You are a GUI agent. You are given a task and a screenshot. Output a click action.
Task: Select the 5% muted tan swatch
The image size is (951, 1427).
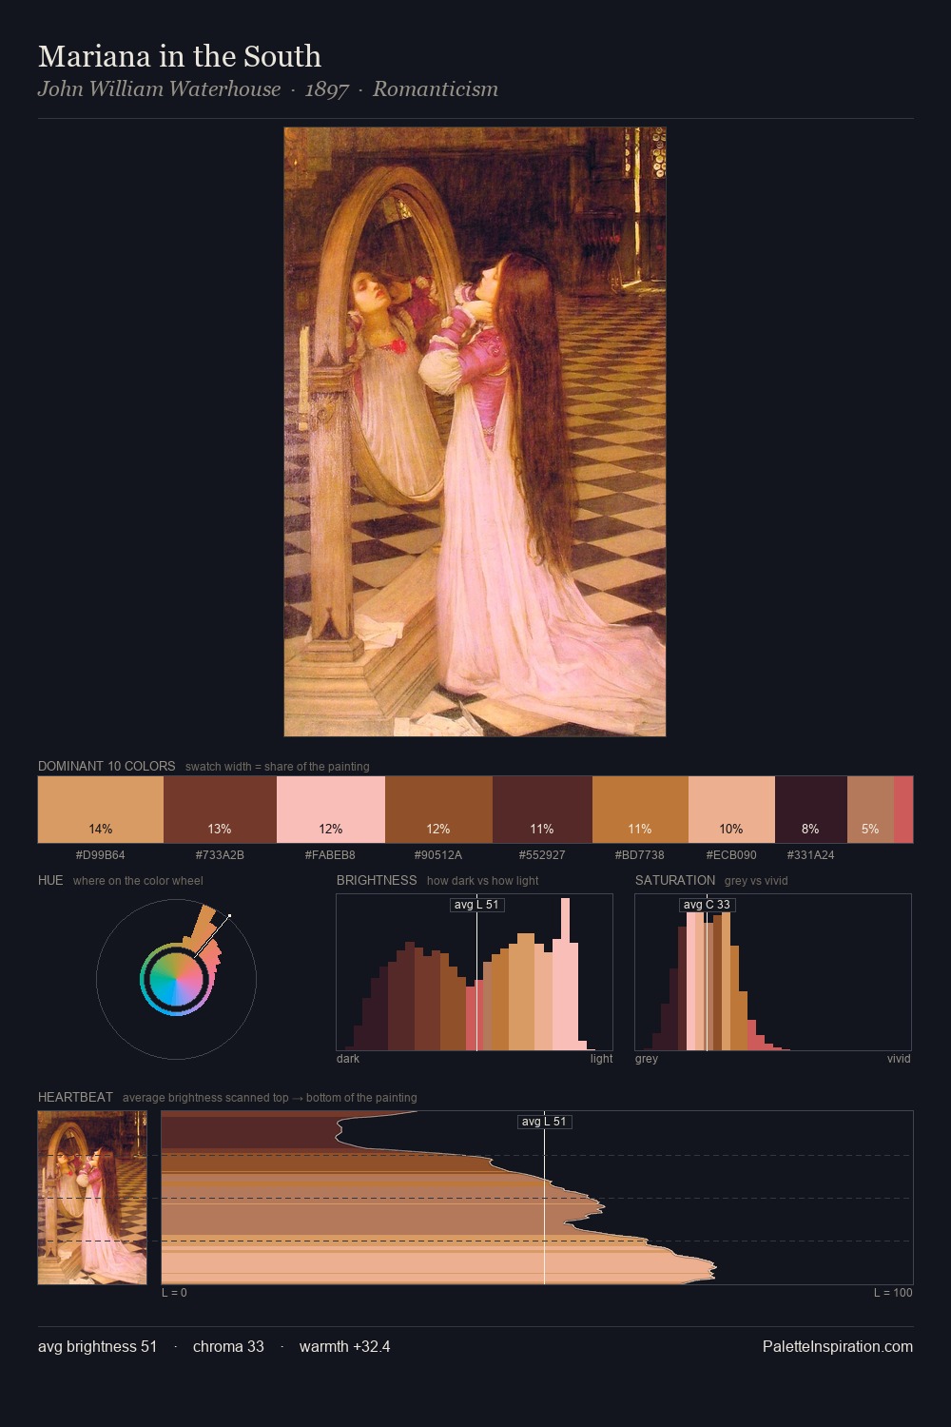(x=870, y=810)
